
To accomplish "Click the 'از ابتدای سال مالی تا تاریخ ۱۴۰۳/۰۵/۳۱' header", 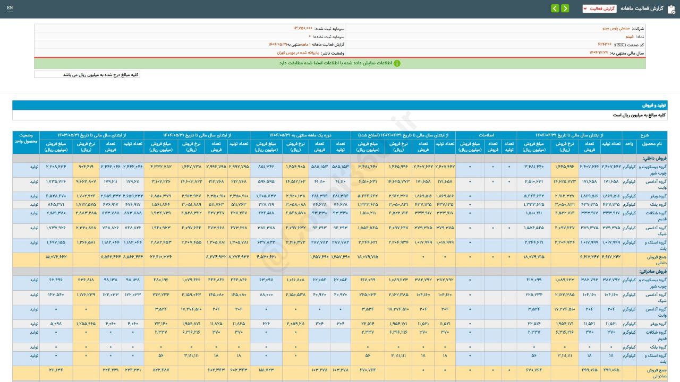I will pos(91,135).
